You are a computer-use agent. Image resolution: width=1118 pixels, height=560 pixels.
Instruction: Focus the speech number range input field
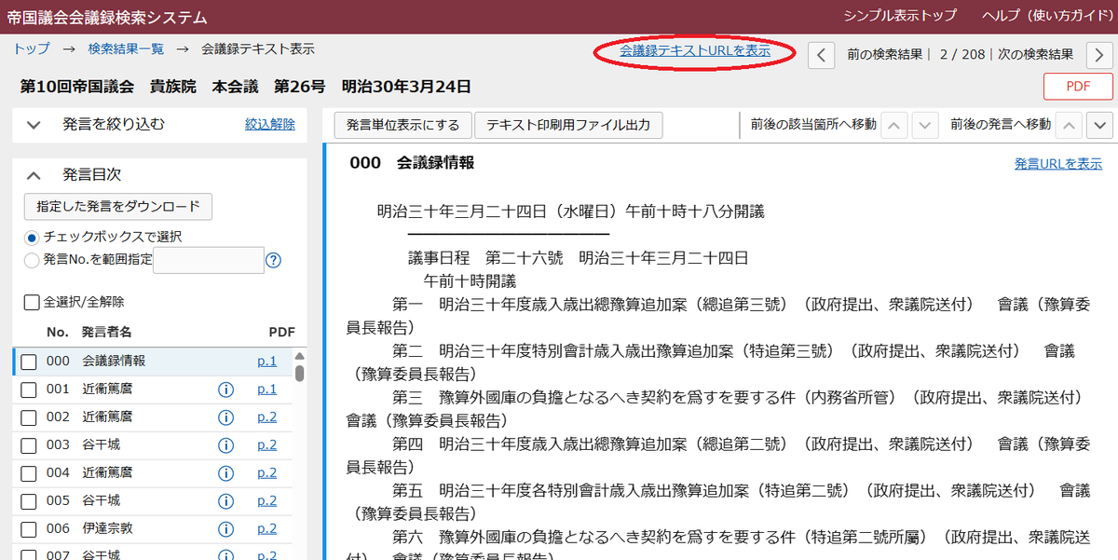point(209,260)
